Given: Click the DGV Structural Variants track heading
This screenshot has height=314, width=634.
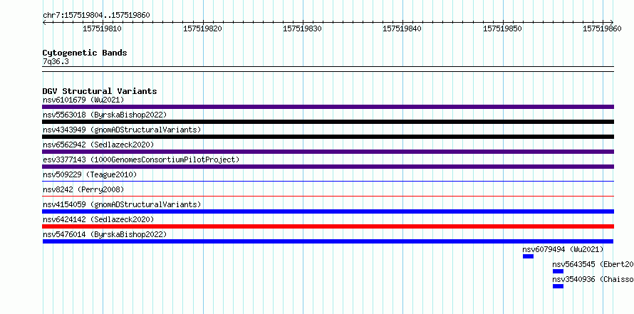Looking at the screenshot, I should coord(100,91).
